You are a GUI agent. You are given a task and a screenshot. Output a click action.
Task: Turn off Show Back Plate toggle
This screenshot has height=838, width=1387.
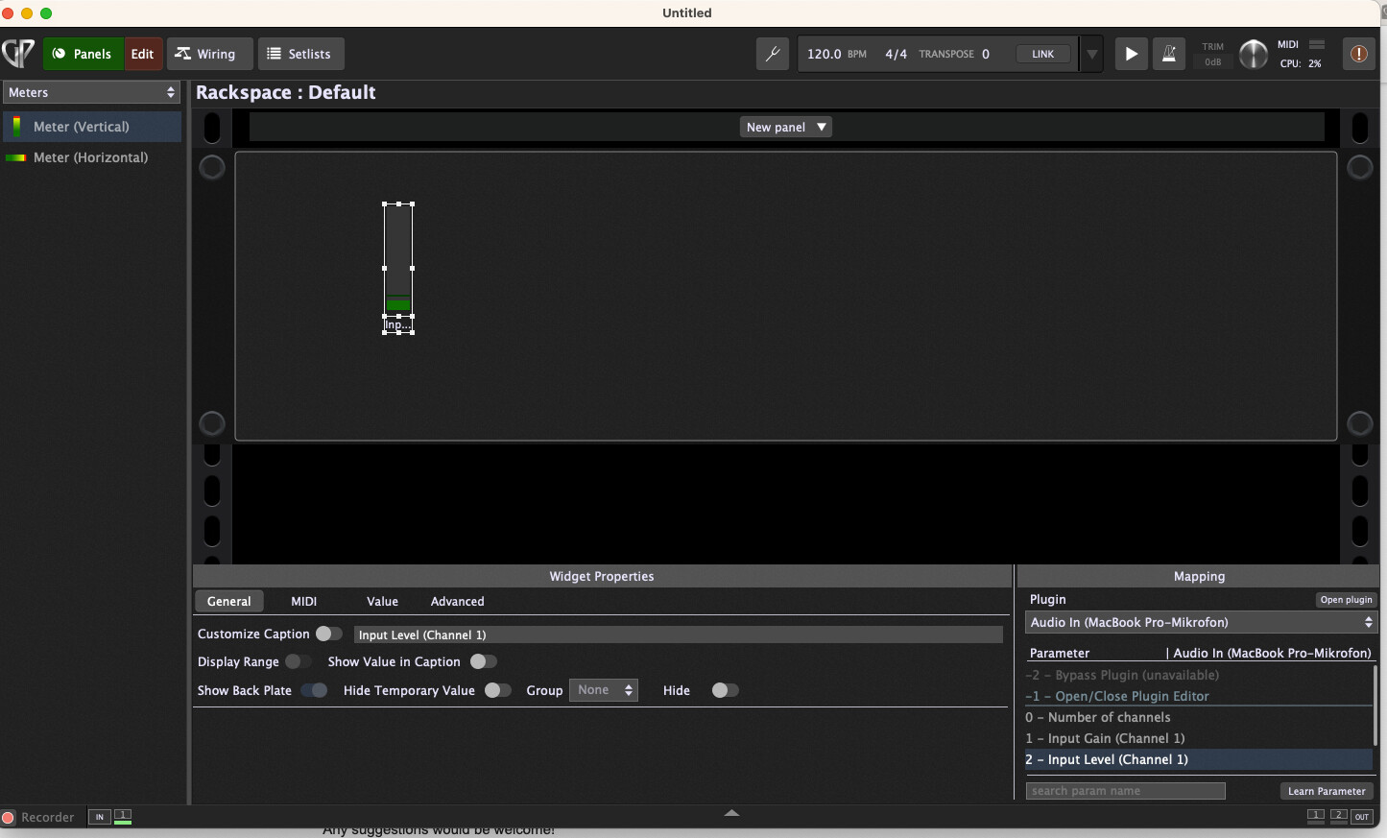pos(314,690)
